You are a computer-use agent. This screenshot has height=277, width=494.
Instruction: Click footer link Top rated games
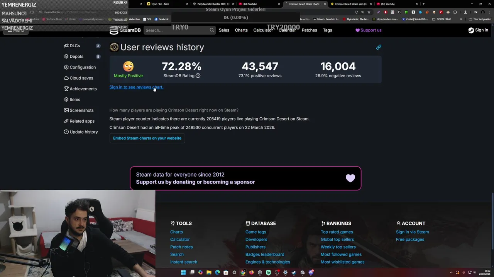337,232
